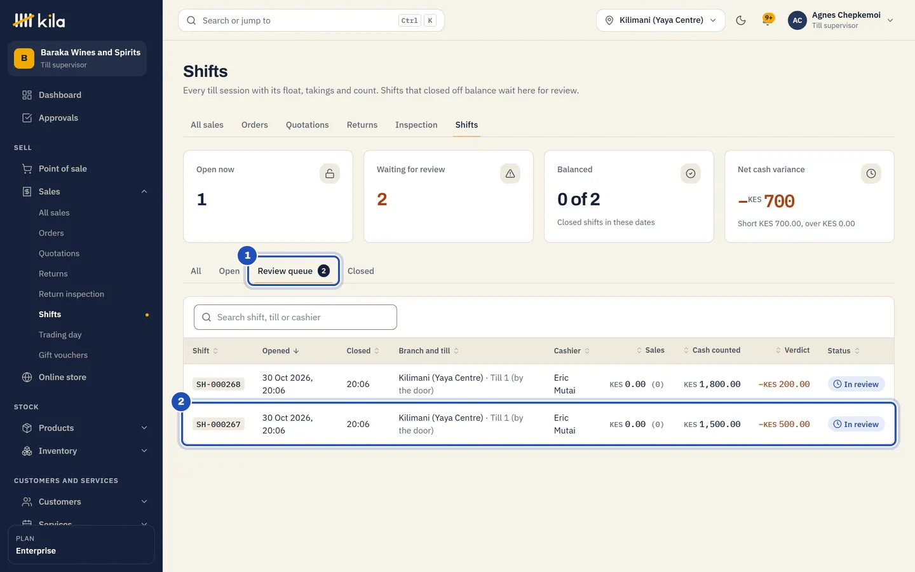Switch to the All sales tab
The image size is (915, 572).
click(207, 125)
